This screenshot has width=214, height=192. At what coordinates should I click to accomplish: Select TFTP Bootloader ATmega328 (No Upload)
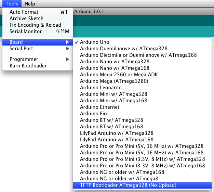pyautogui.click(x=142, y=185)
